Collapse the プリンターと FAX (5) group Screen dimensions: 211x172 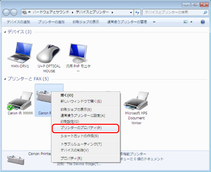coord(5,79)
